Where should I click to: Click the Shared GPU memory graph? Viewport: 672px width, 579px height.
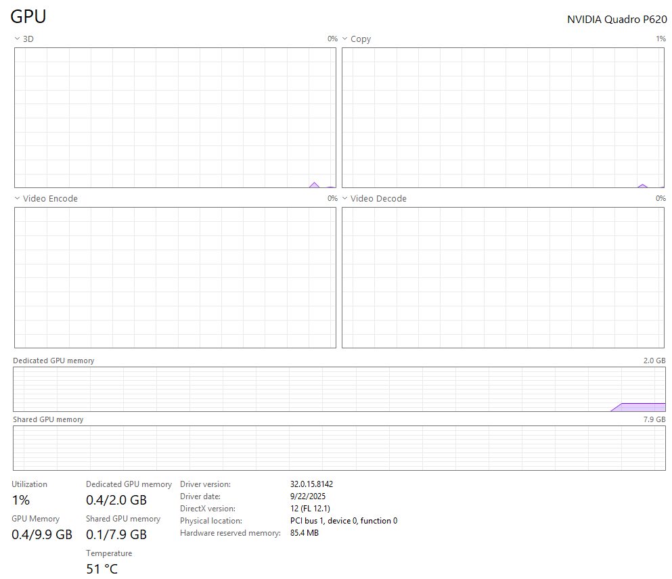[339, 448]
